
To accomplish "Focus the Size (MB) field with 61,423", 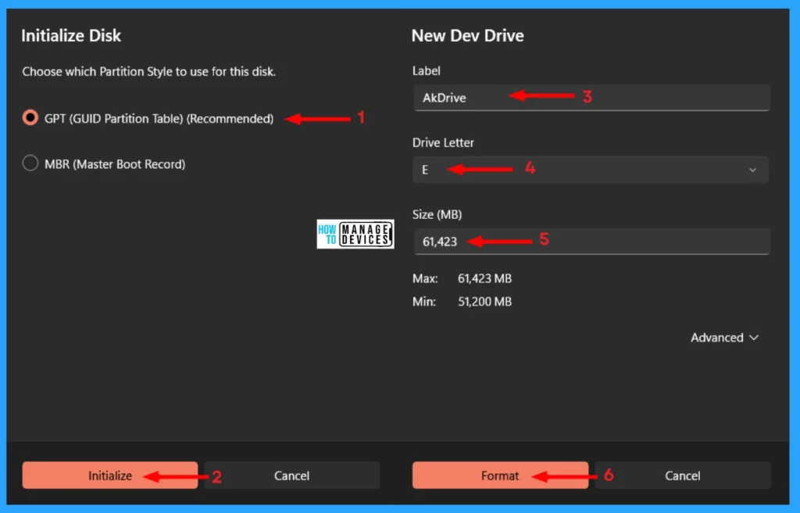I will pos(591,241).
